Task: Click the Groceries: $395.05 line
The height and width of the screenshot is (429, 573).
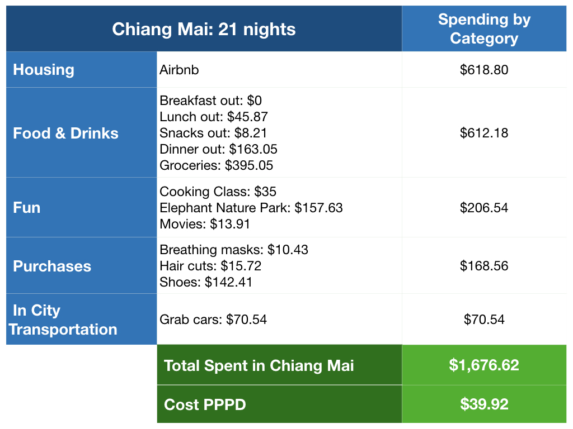Action: [x=216, y=165]
